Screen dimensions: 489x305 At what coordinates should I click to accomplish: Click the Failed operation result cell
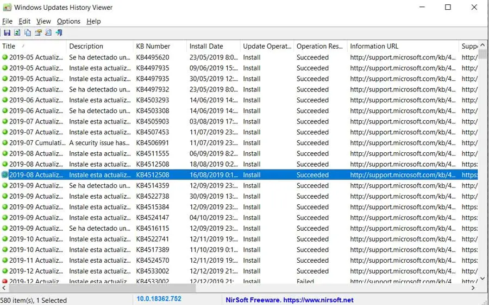click(x=305, y=281)
